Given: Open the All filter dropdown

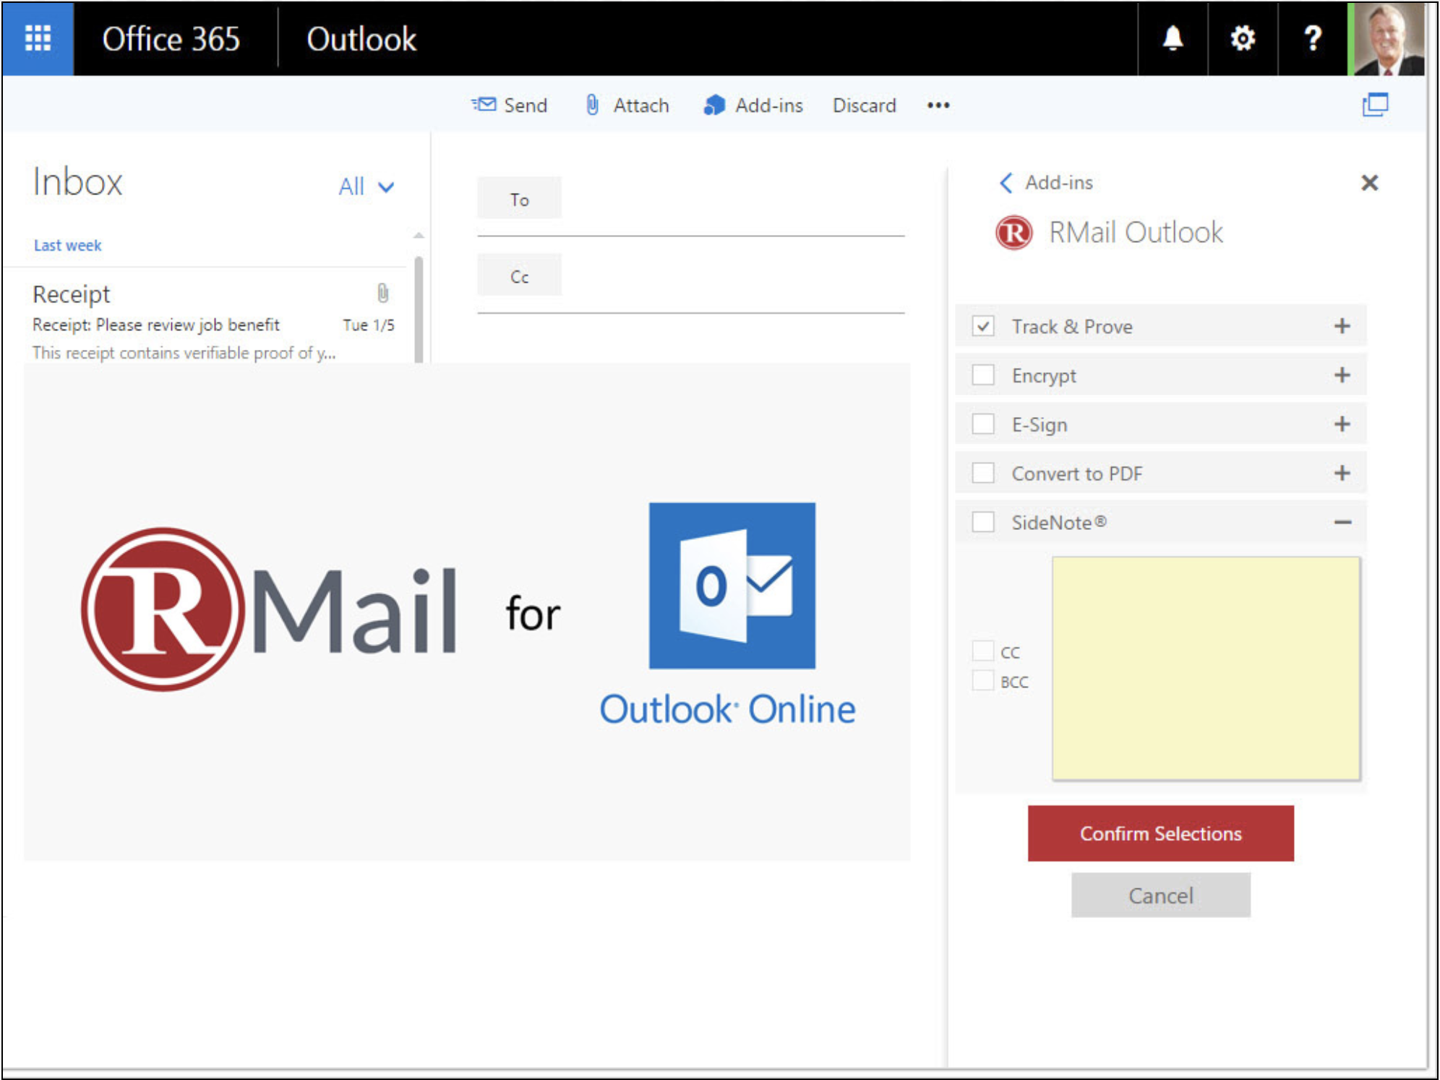Looking at the screenshot, I should [x=366, y=187].
